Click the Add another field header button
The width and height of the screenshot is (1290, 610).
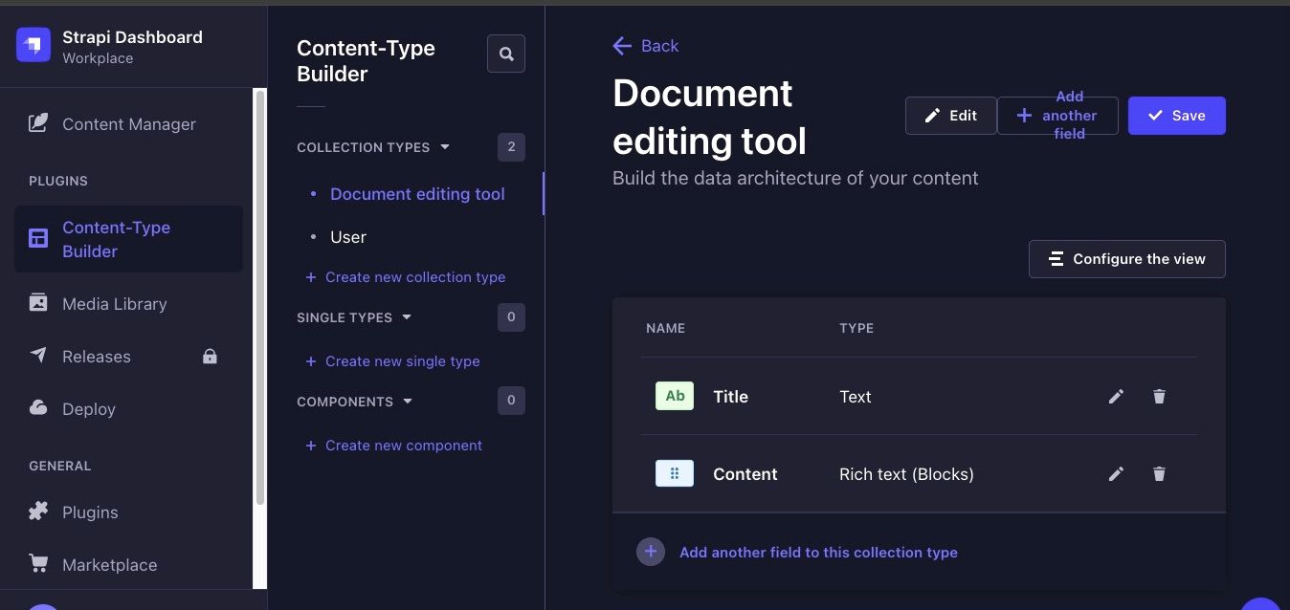(x=1057, y=116)
